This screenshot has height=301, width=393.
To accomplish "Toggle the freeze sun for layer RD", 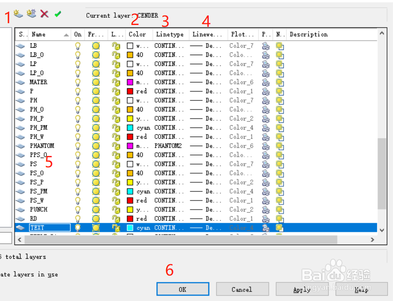I will tap(96, 219).
